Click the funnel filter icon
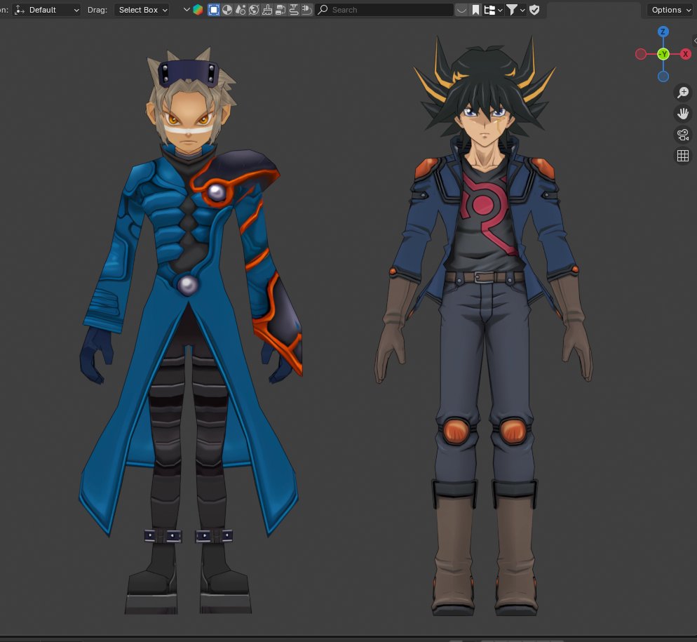 pyautogui.click(x=512, y=10)
